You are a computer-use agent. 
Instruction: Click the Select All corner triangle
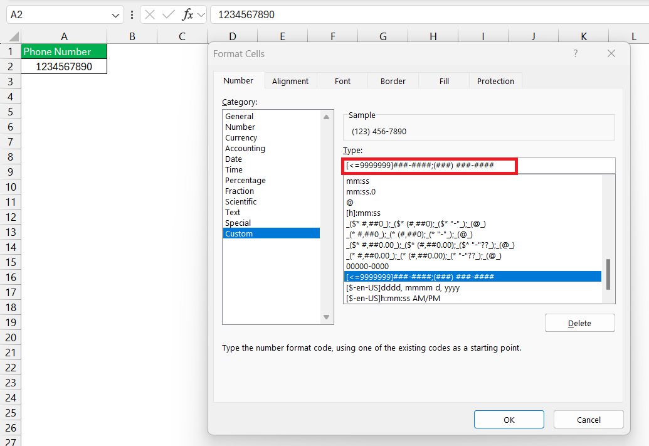point(14,37)
